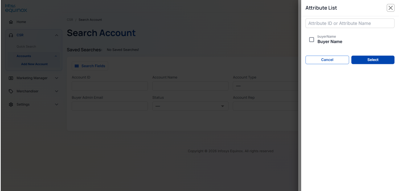
Task: Open the Status dropdown arrow
Action: pyautogui.click(x=222, y=106)
